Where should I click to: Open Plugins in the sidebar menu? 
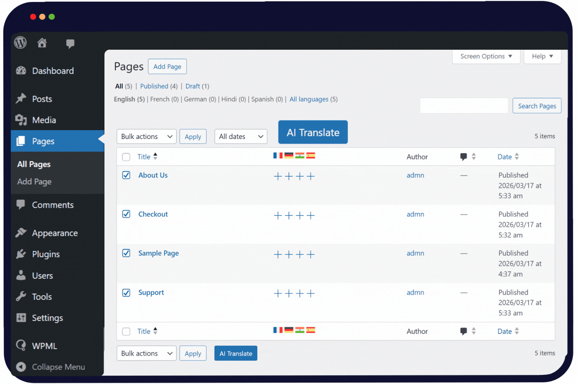tap(46, 254)
